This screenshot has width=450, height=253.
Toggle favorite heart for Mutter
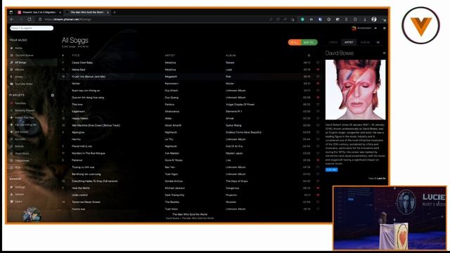318,84
